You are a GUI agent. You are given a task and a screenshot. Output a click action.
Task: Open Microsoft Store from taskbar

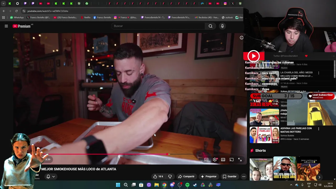(141, 185)
